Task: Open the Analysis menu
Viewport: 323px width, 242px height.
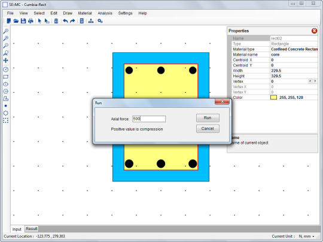Action: [x=105, y=13]
